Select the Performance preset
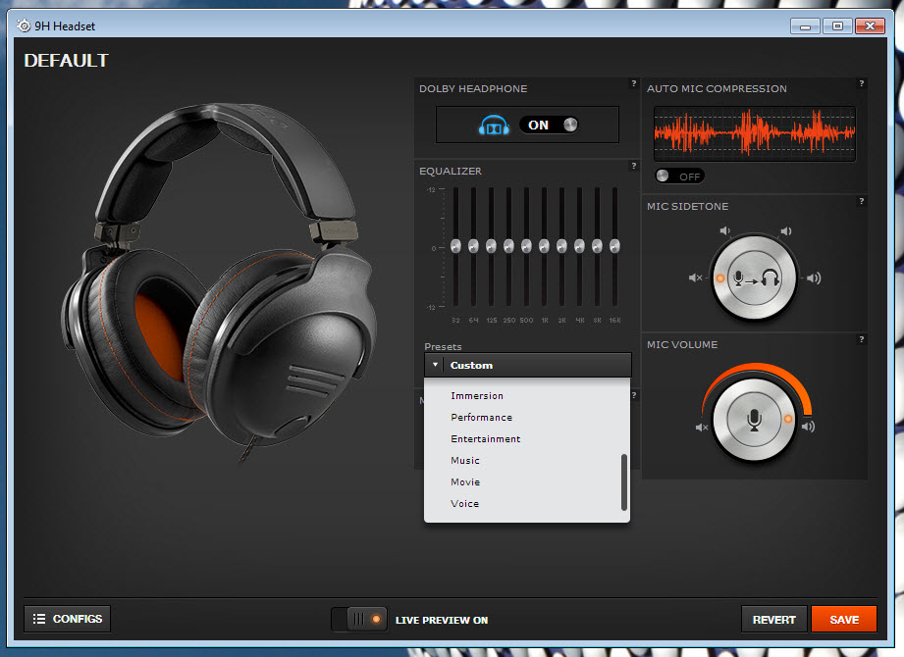Screen dimensions: 904x657 pyautogui.click(x=481, y=418)
